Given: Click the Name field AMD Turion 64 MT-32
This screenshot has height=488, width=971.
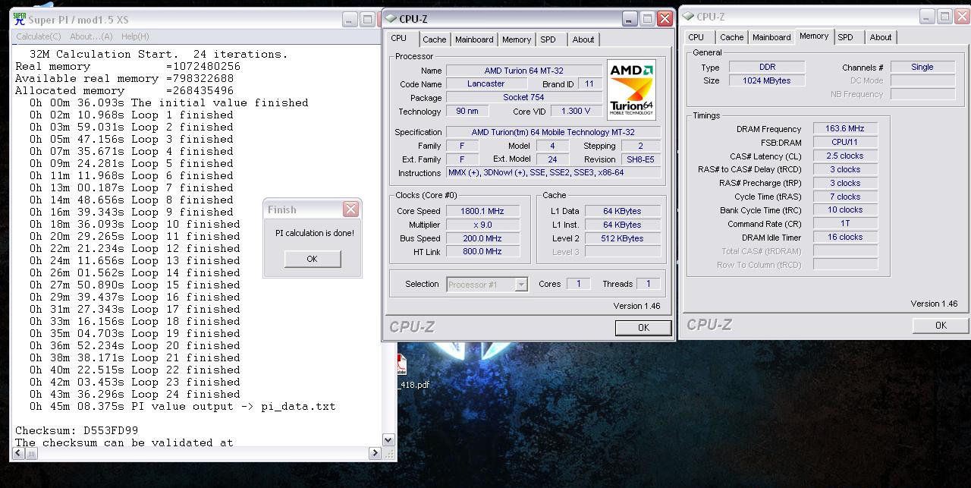Looking at the screenshot, I should point(523,71).
